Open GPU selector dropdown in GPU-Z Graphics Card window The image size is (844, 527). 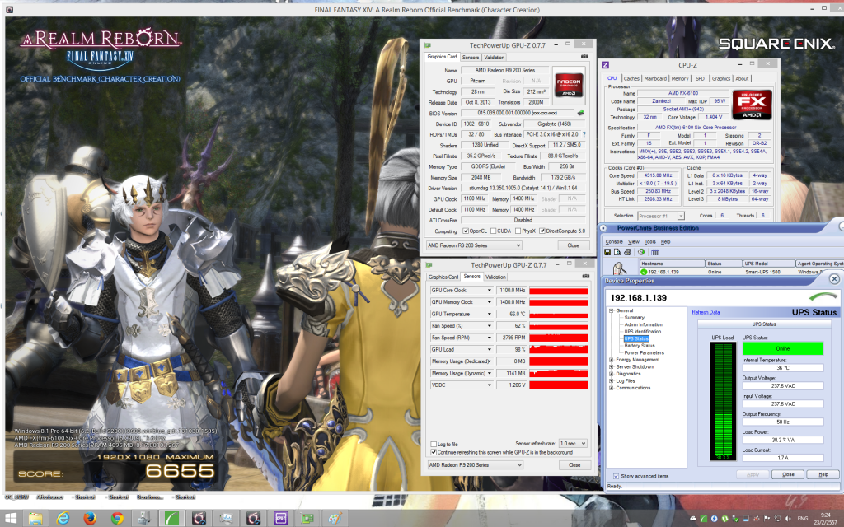pos(474,245)
